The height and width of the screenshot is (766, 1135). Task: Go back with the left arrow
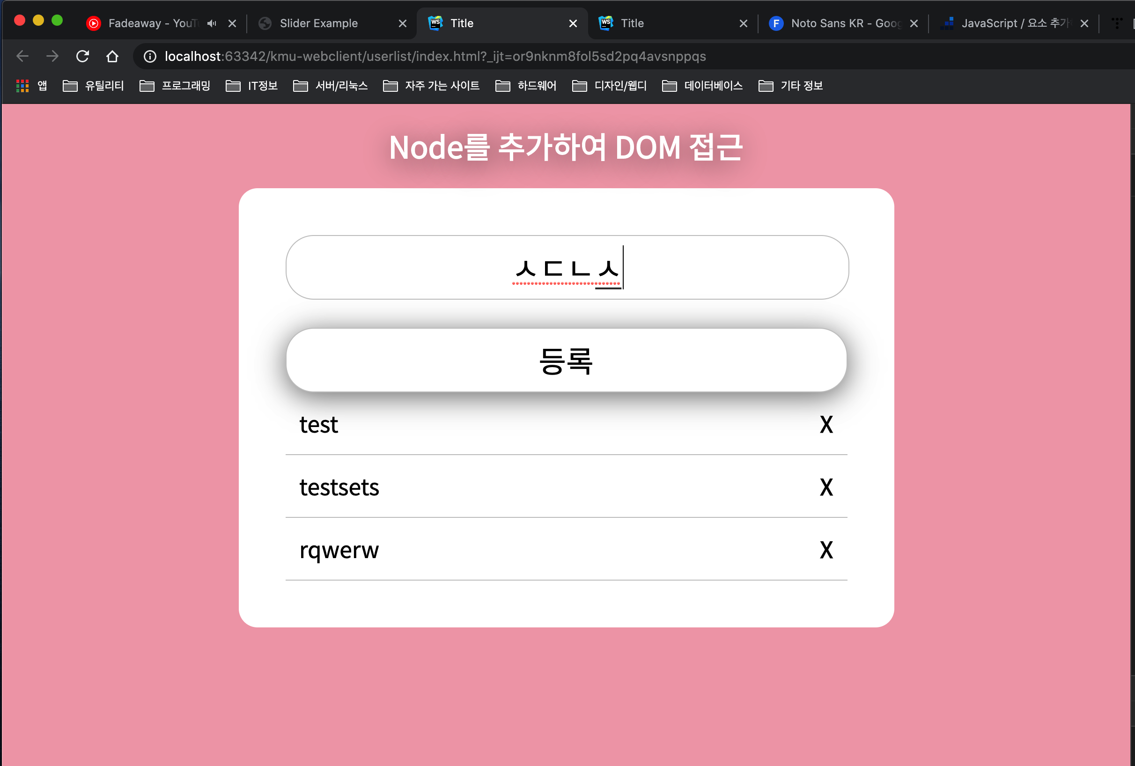(22, 57)
